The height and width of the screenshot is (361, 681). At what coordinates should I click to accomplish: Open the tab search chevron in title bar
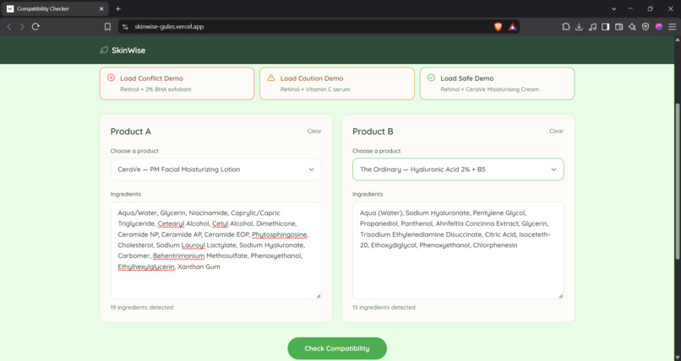pyautogui.click(x=613, y=8)
